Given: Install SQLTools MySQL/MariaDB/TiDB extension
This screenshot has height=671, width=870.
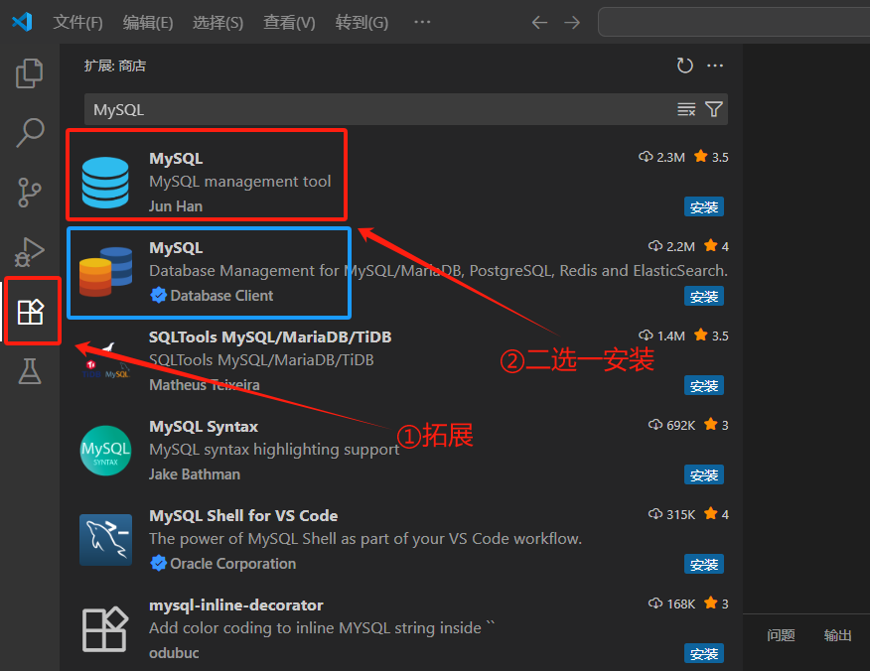Looking at the screenshot, I should [703, 385].
